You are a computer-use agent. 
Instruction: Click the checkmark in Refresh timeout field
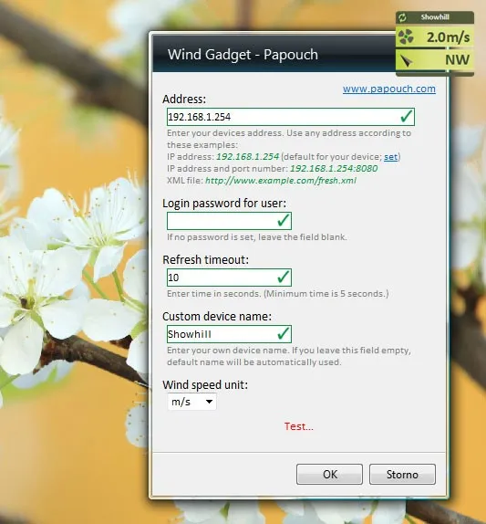pos(283,277)
